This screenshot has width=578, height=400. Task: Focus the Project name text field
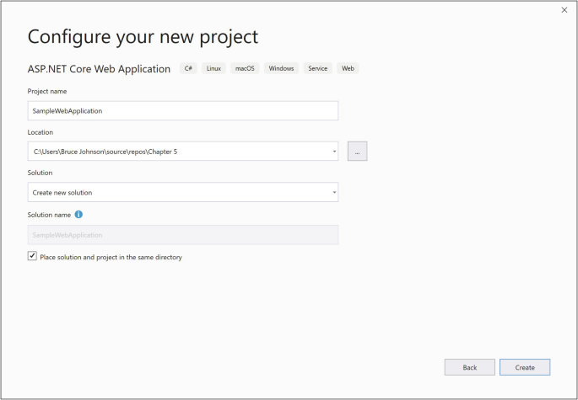(182, 111)
